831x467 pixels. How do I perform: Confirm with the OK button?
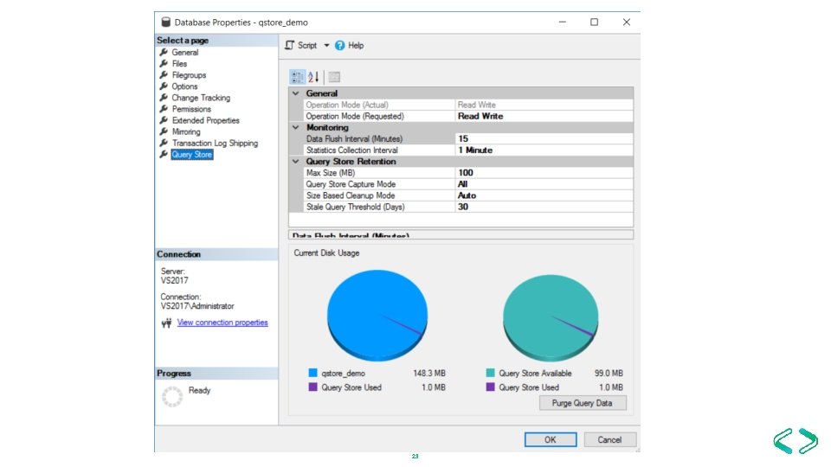(551, 439)
